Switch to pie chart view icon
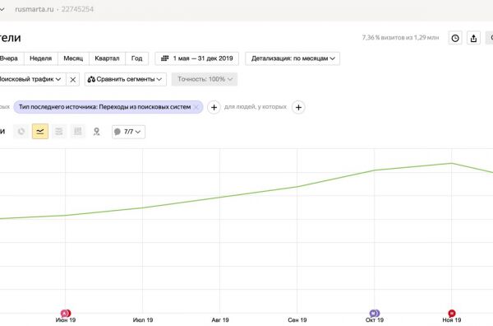This screenshot has height=326, width=493. click(21, 132)
